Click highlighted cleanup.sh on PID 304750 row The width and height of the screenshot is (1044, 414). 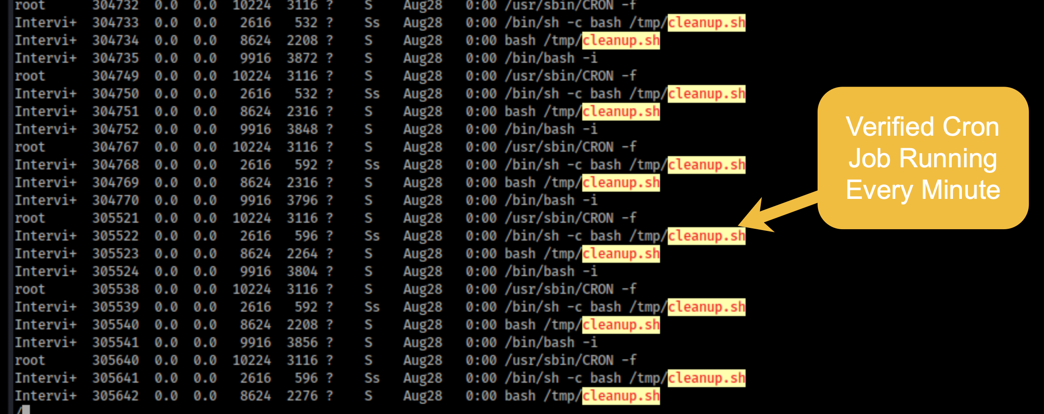pos(707,94)
